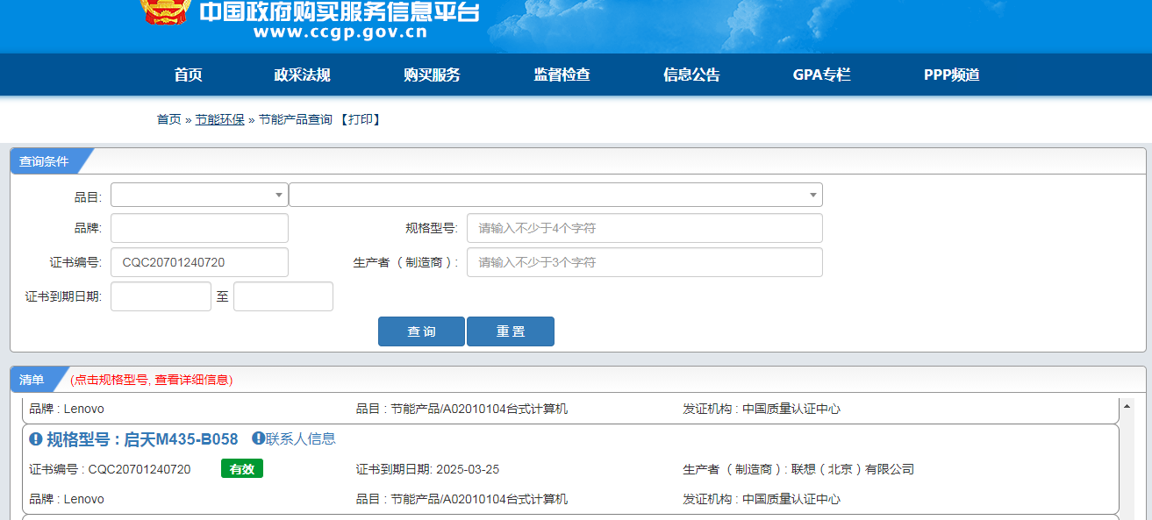This screenshot has height=520, width=1152.
Task: Click the 证书到期日期 end date field
Action: [x=283, y=296]
